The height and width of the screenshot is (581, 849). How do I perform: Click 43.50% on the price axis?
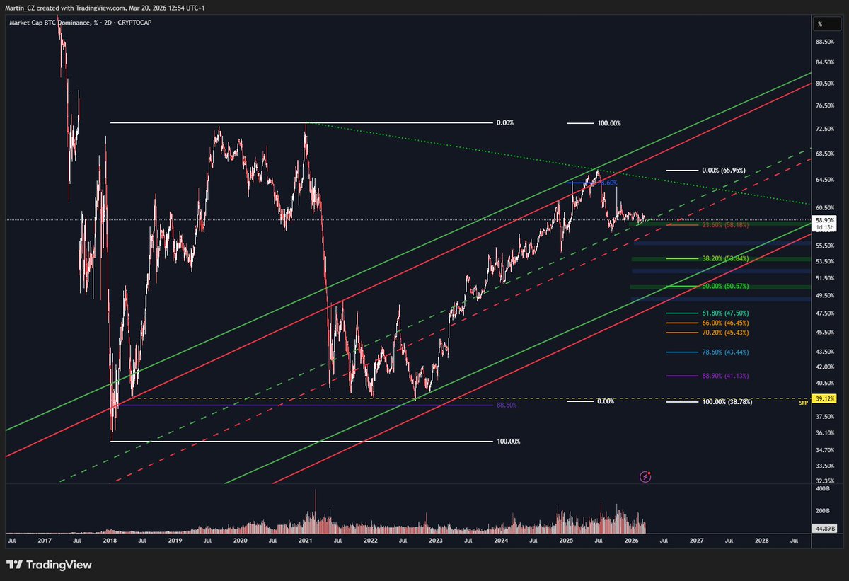click(x=825, y=352)
